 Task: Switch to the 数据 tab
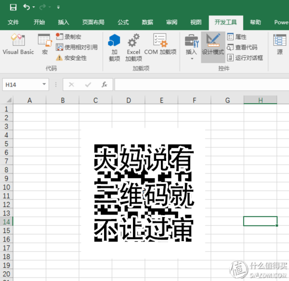point(147,22)
